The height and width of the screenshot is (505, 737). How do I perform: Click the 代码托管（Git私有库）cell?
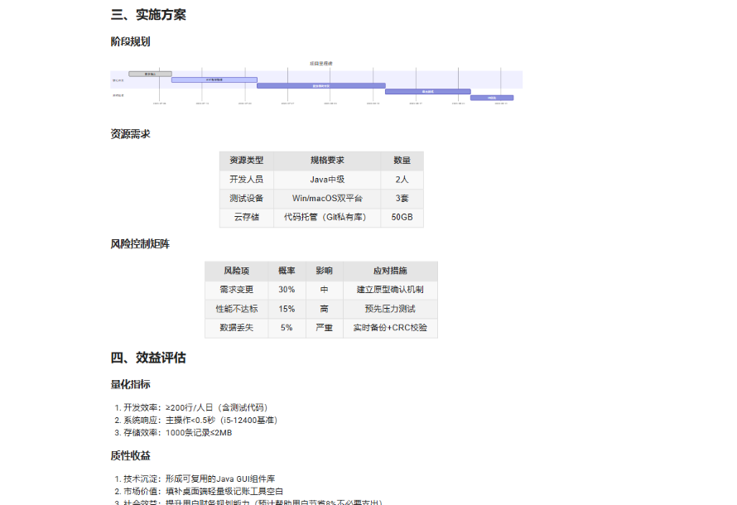pos(327,217)
